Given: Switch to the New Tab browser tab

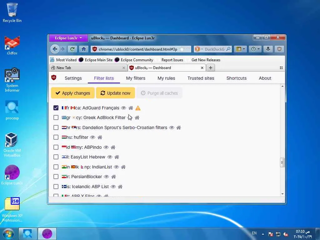Looking at the screenshot, I should [x=88, y=68].
